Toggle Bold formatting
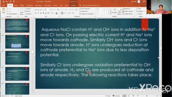 coord(36,13)
